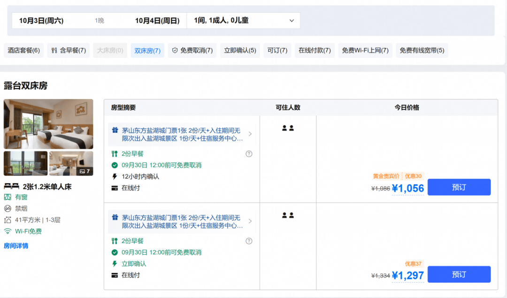Toggle the 含早餐(7) filter
Image resolution: width=507 pixels, height=298 pixels.
[69, 50]
